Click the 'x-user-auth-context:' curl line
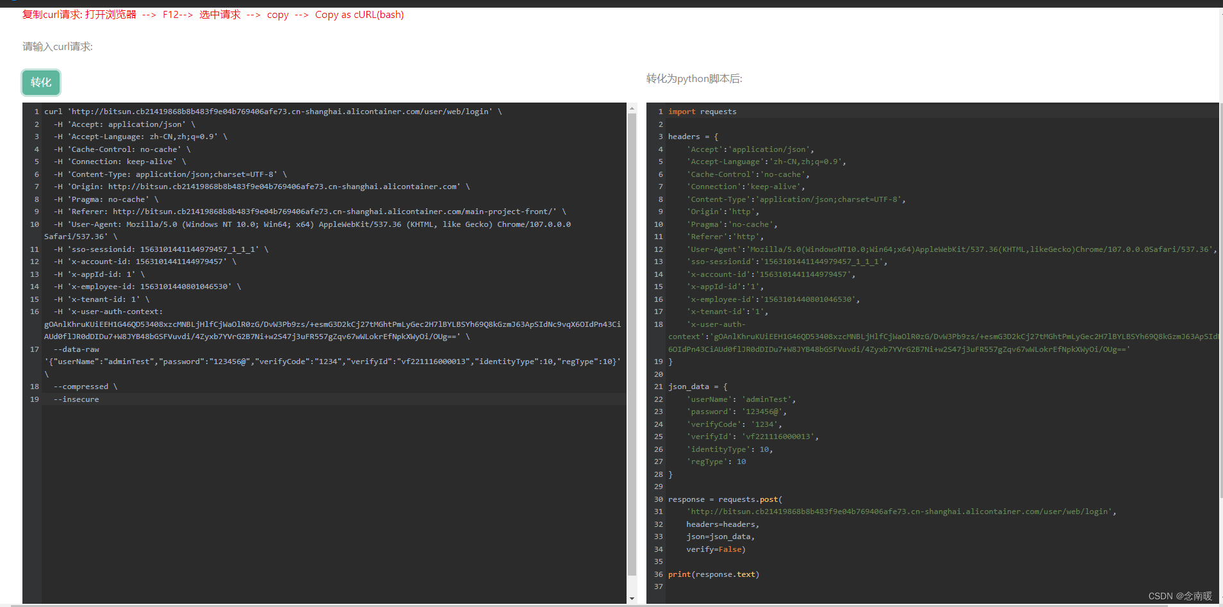The height and width of the screenshot is (607, 1223). click(108, 312)
